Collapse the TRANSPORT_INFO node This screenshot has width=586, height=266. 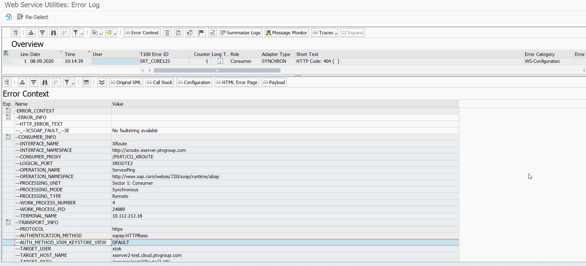click(8, 223)
